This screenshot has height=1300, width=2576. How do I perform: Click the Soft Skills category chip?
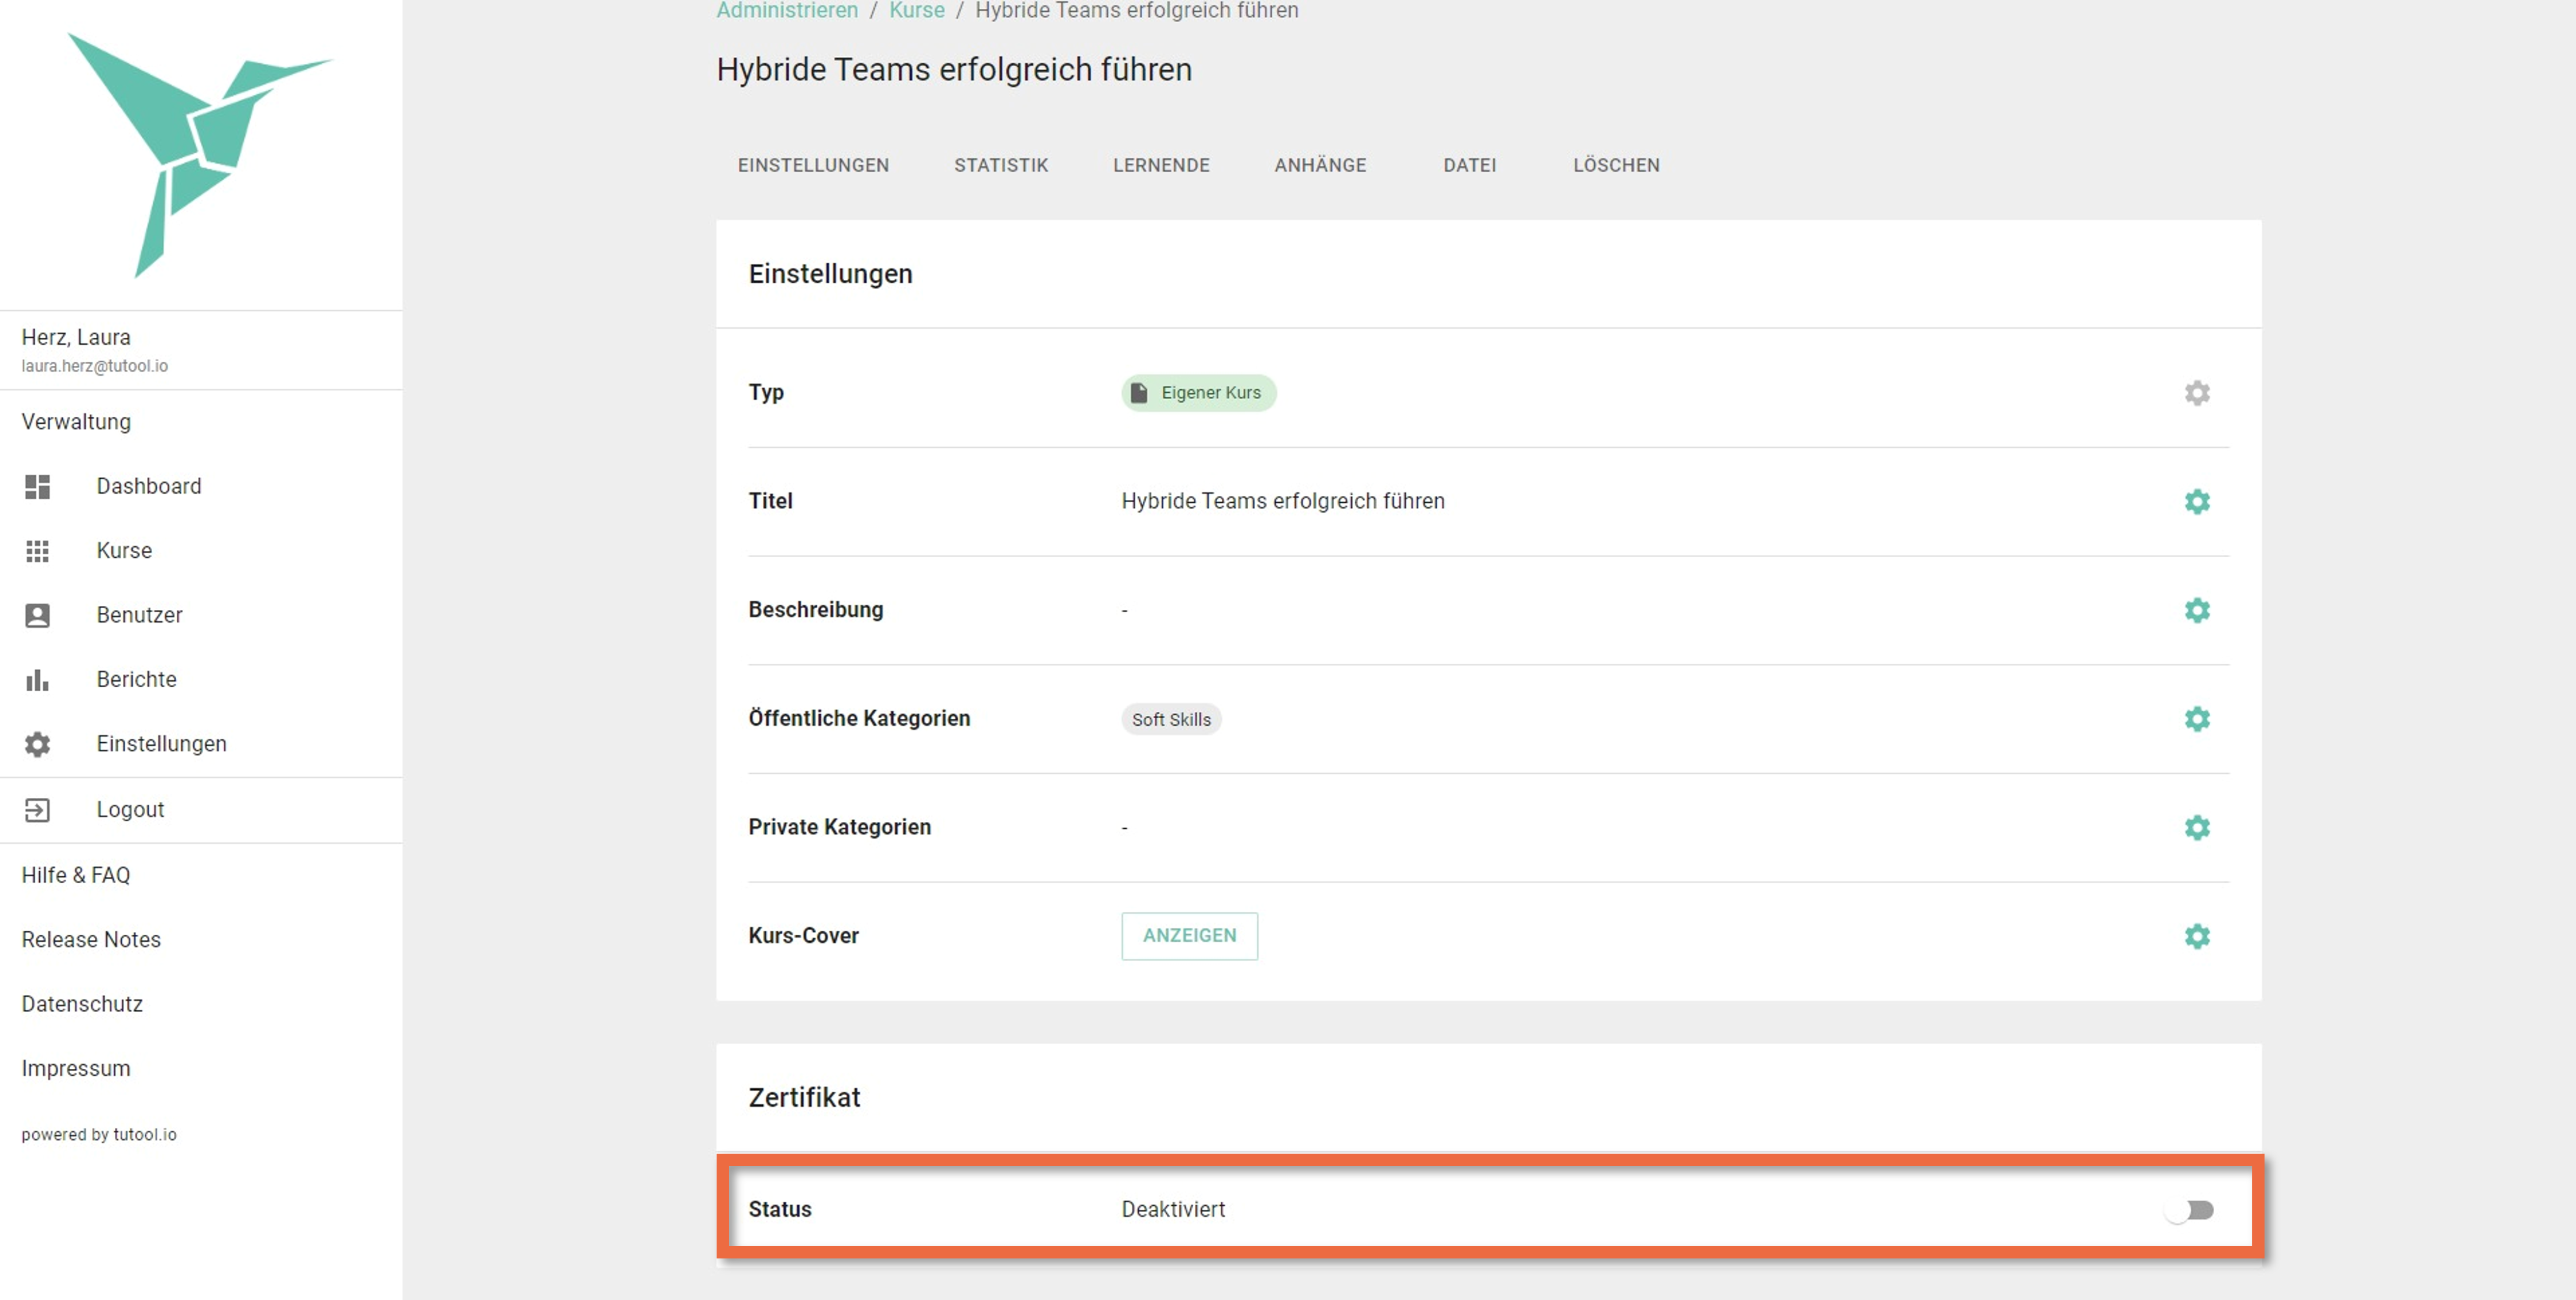[x=1170, y=719]
